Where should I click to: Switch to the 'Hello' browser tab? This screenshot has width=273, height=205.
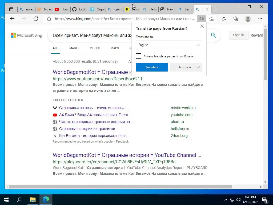point(150,9)
